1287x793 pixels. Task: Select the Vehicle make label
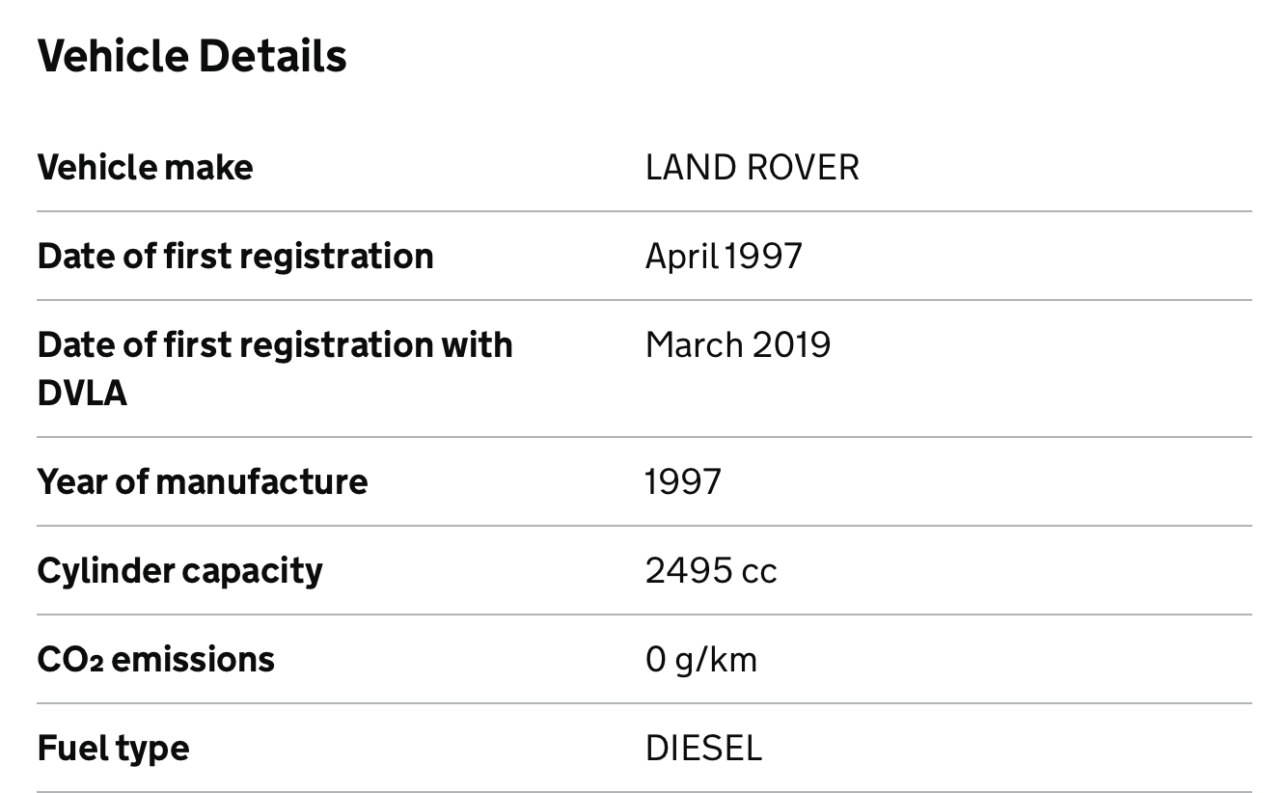pos(146,168)
